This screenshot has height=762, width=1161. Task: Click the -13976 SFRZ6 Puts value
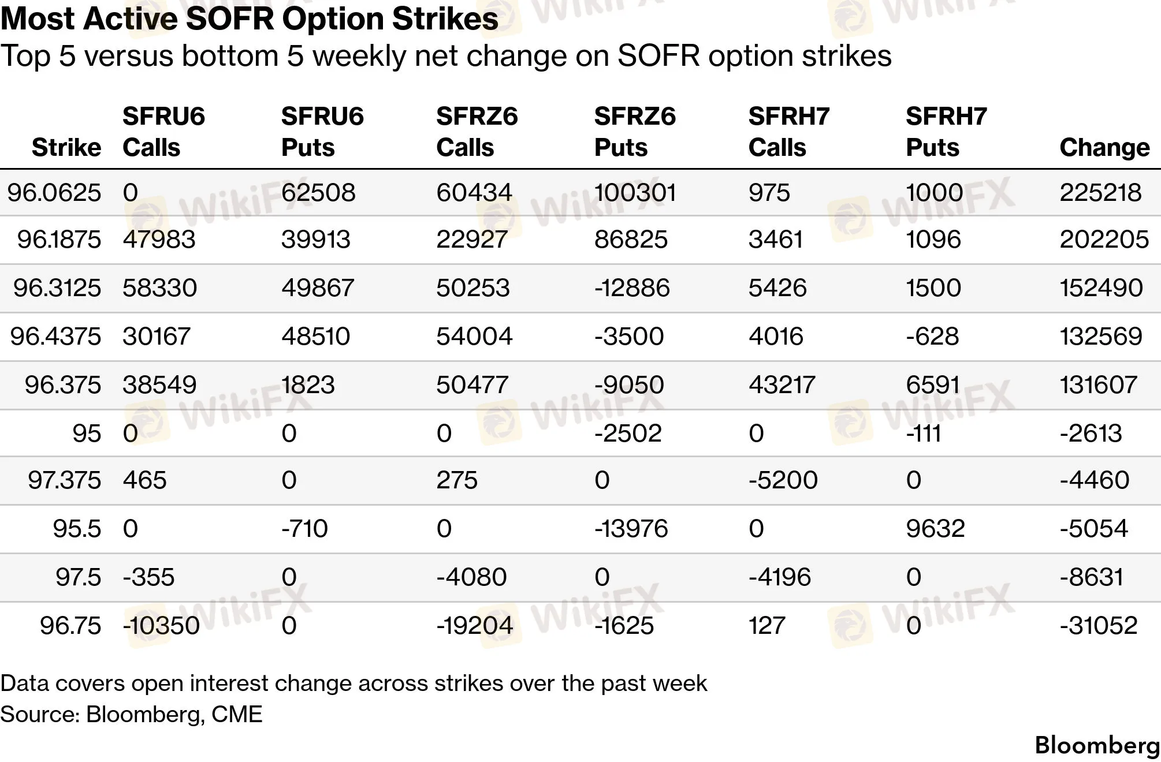[x=631, y=528]
